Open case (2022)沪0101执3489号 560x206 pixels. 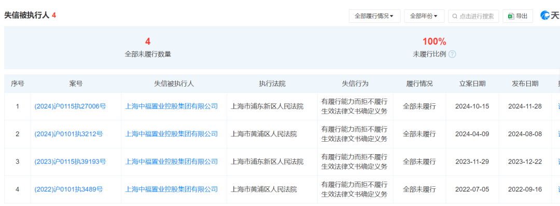[68, 189]
